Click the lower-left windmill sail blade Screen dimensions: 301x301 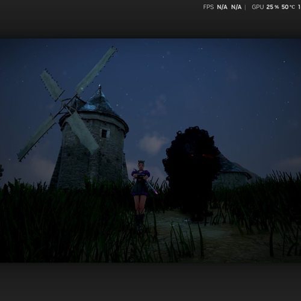37,137
